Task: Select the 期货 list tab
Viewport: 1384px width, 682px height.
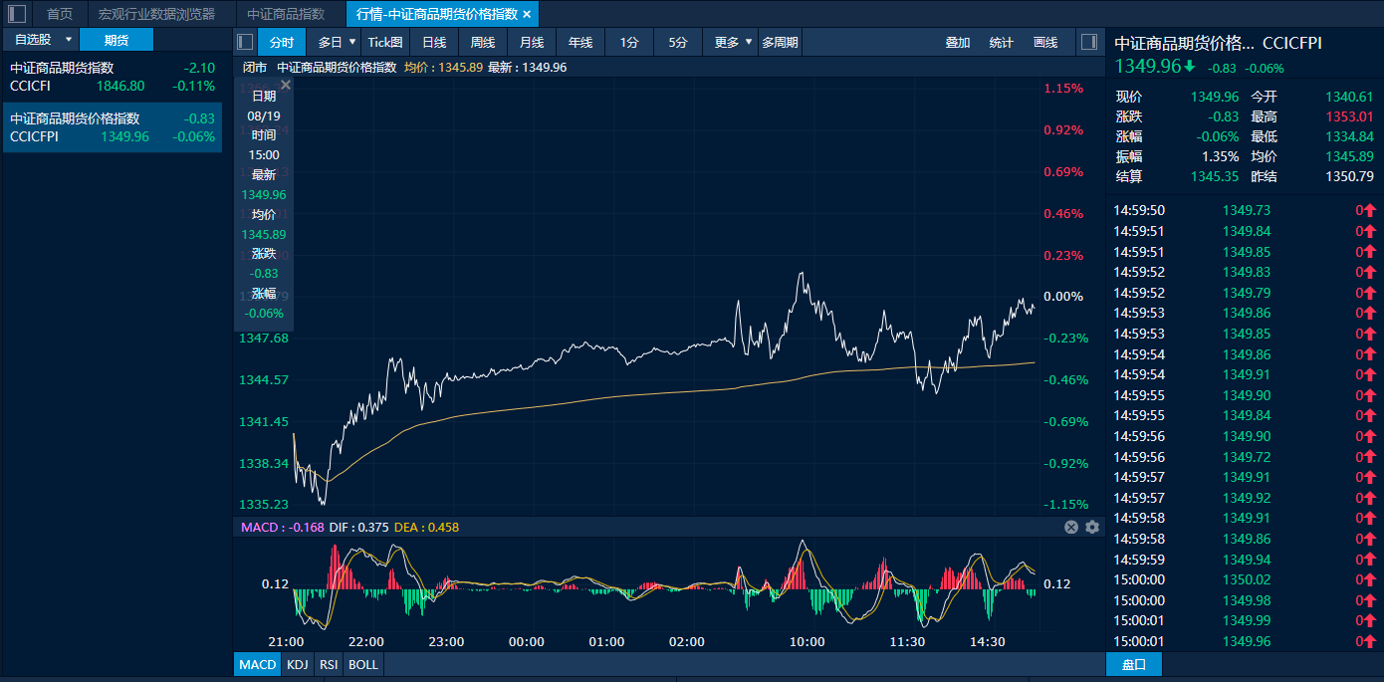Action: pos(116,40)
